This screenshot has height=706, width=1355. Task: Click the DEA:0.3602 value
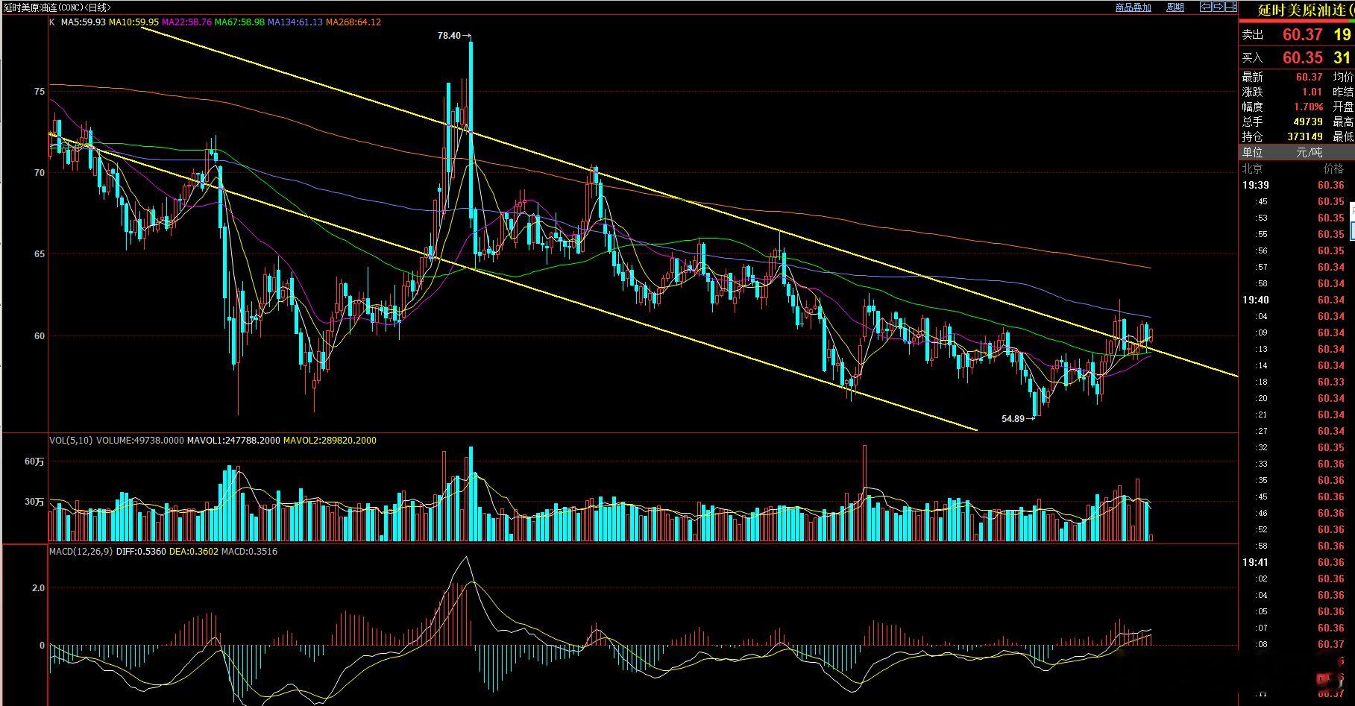[x=194, y=552]
